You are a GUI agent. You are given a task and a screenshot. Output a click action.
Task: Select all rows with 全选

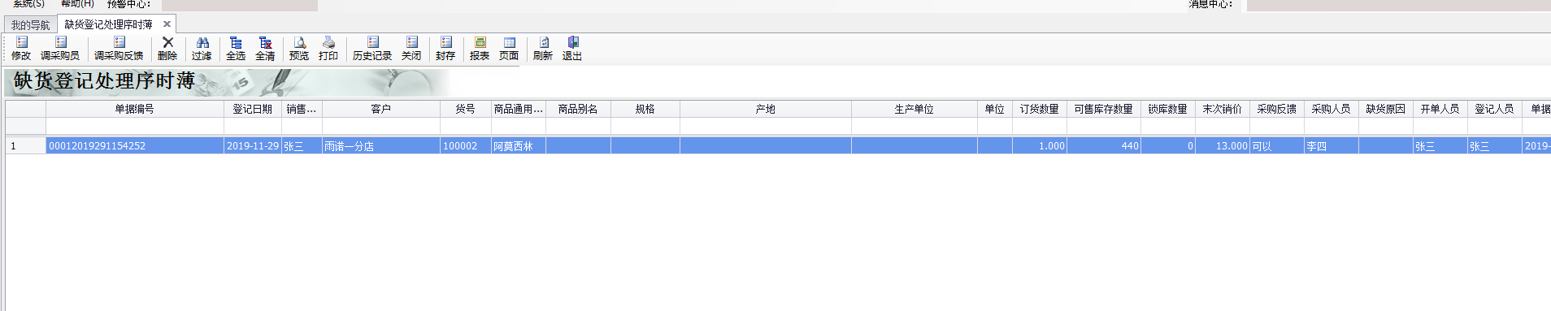(x=236, y=49)
